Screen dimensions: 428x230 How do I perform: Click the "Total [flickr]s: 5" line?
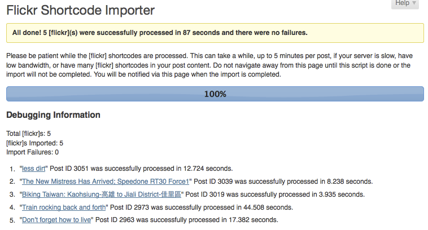28,134
